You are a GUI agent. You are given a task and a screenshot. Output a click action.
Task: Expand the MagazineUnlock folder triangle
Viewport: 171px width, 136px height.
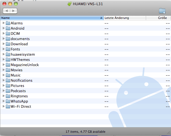tap(4, 65)
